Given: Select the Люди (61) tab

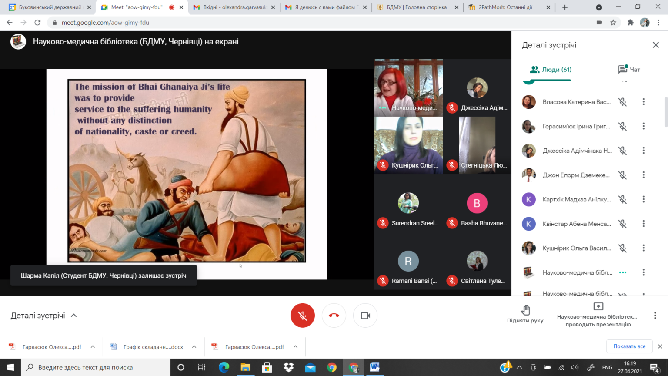Looking at the screenshot, I should point(551,70).
